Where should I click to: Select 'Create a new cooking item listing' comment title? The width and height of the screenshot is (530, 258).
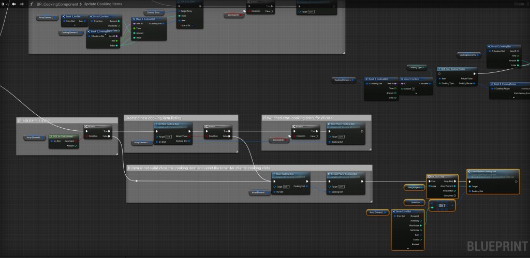[154, 118]
